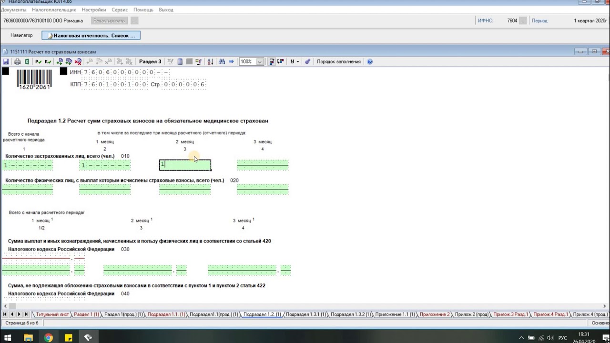This screenshot has width=610, height=343.
Task: Click the Выход menu item
Action: click(x=166, y=10)
